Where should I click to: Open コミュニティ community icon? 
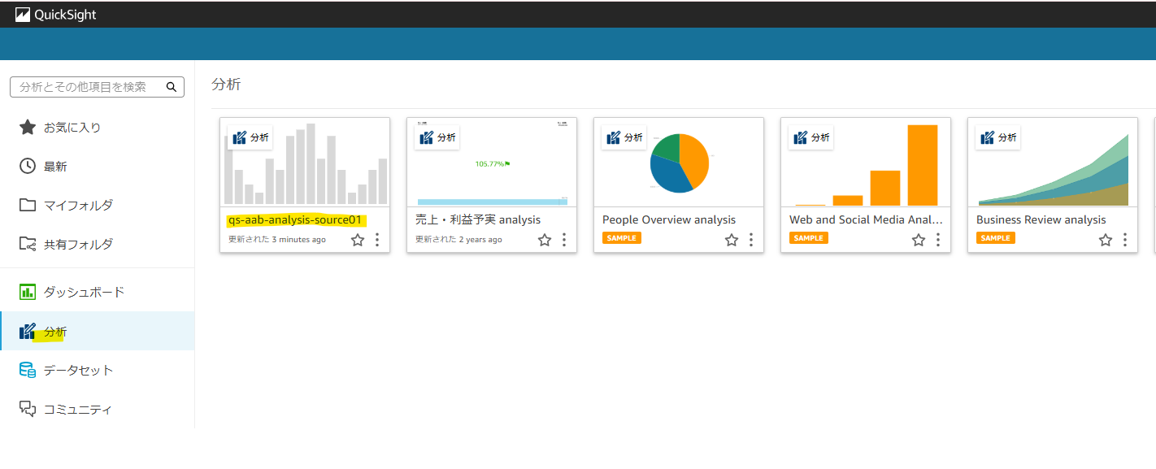click(x=28, y=409)
